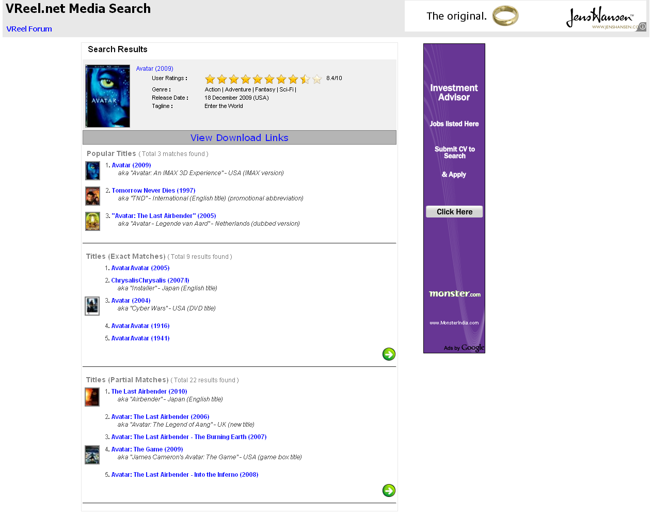Image resolution: width=652 pixels, height=514 pixels.
Task: Click 'Popular Titles' section heading
Action: click(x=111, y=154)
